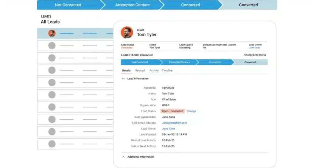Screen dimensions: 311x168
Task: Click the Organization value HG&P
Action: [x=166, y=105]
